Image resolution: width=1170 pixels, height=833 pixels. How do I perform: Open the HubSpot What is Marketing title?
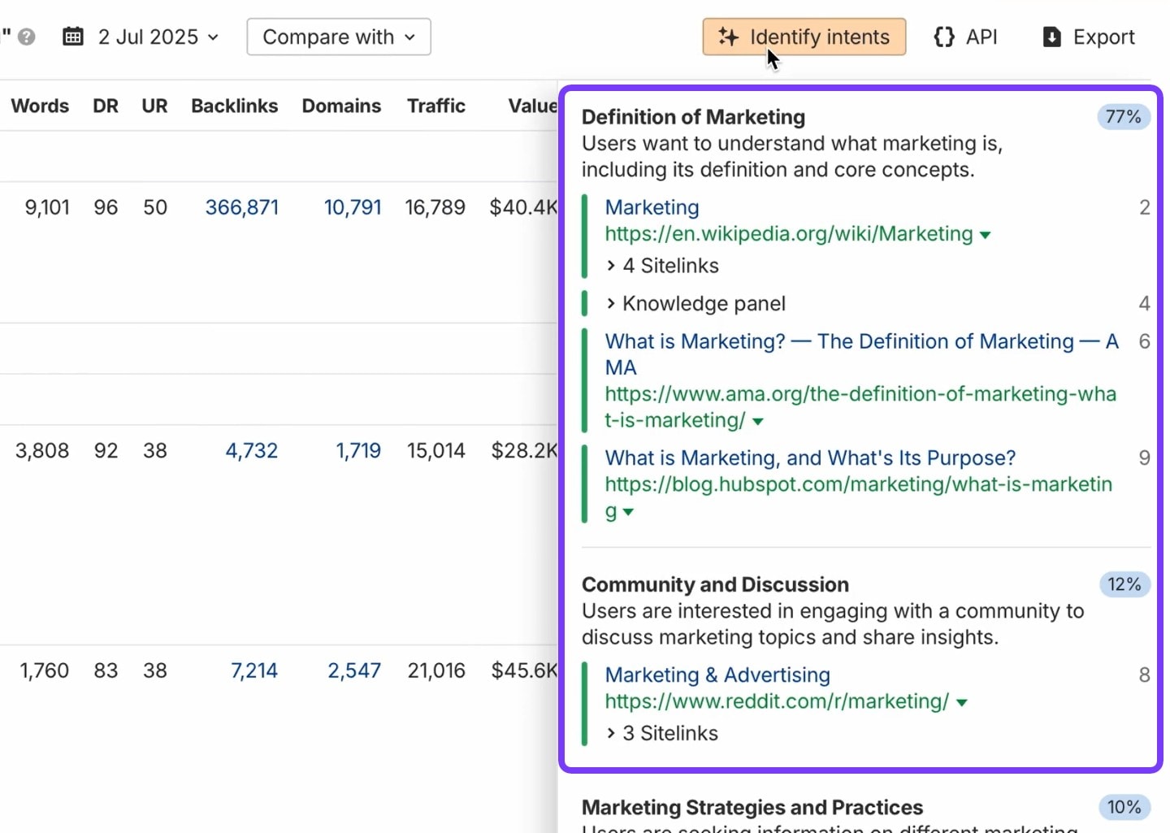click(810, 458)
